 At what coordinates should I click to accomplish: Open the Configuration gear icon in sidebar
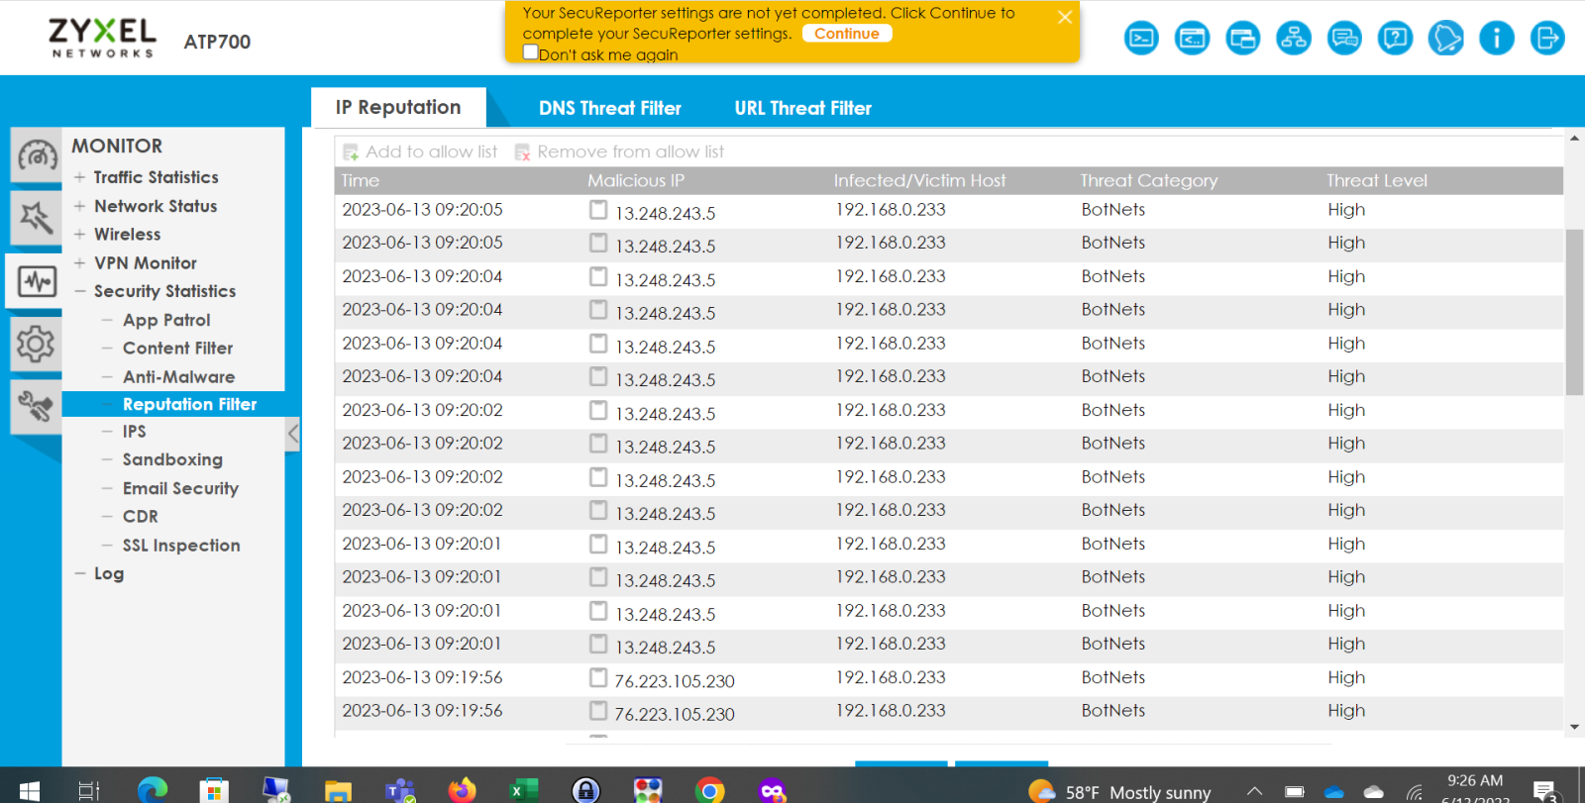click(37, 345)
